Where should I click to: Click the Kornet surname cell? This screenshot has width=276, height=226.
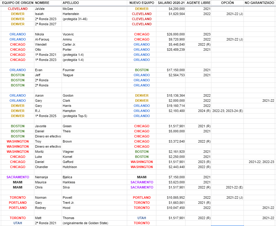tap(94, 157)
